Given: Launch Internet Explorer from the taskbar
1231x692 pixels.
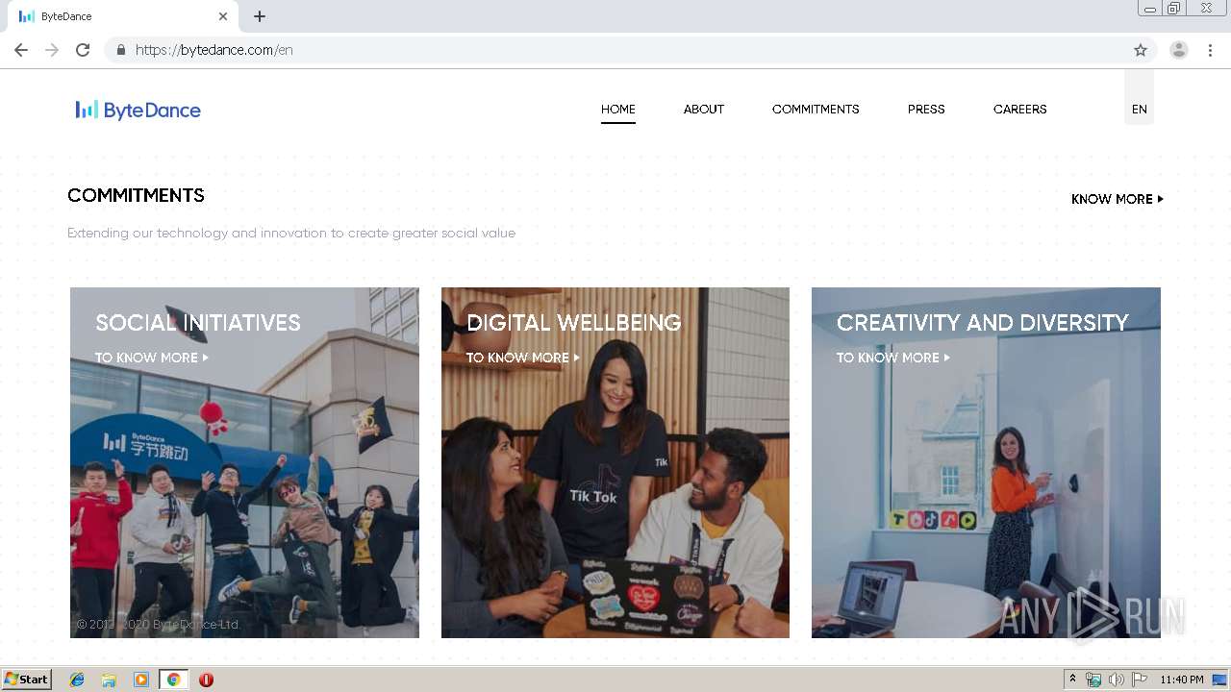Looking at the screenshot, I should pos(77,680).
